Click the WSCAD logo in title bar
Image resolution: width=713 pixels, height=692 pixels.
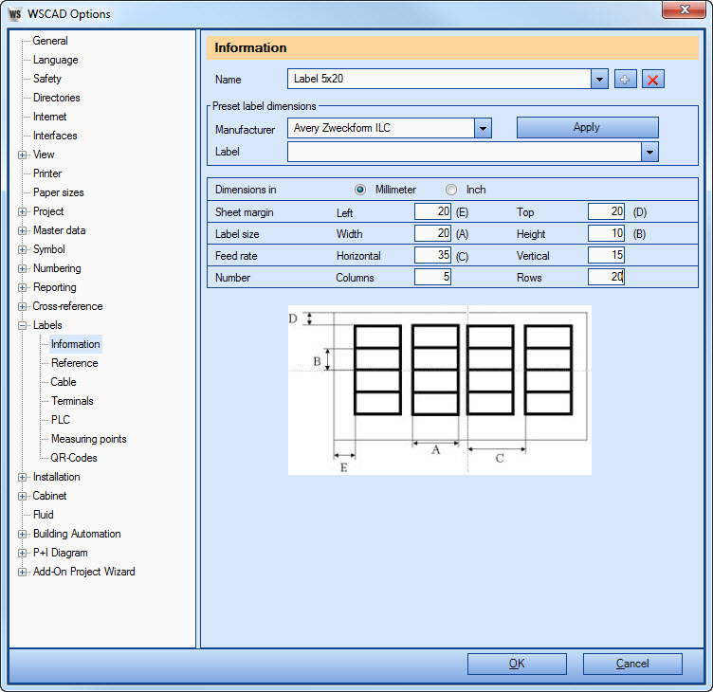pyautogui.click(x=15, y=13)
